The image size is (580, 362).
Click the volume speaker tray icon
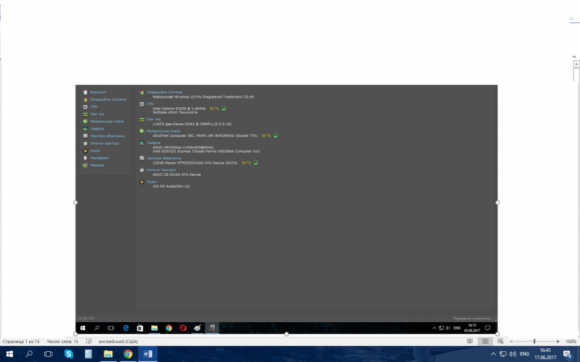click(514, 354)
